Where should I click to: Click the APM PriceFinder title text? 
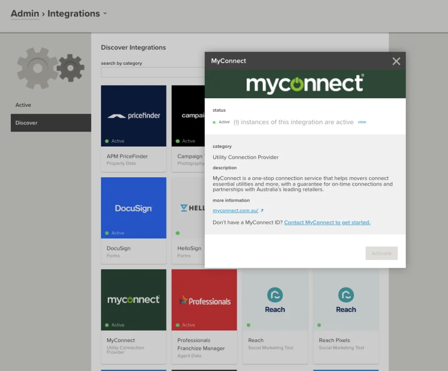tap(127, 156)
